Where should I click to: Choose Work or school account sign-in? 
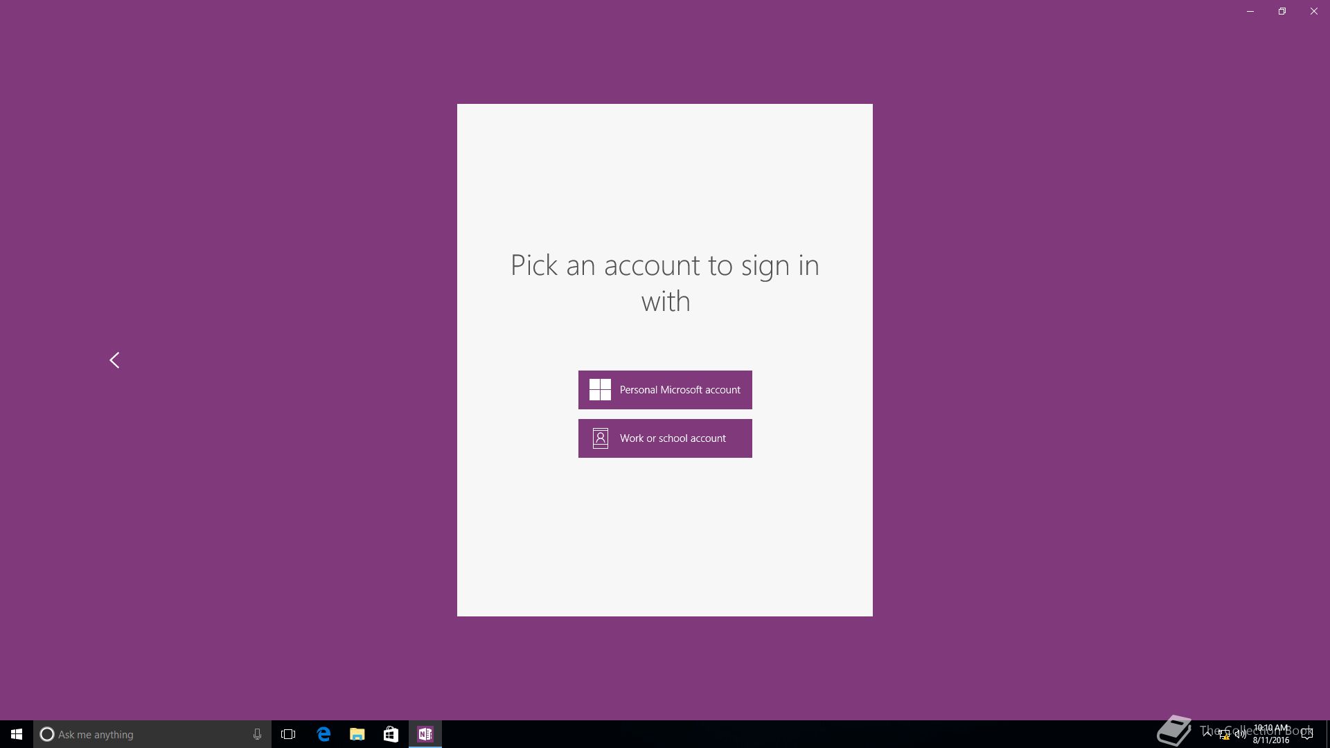[x=665, y=438]
